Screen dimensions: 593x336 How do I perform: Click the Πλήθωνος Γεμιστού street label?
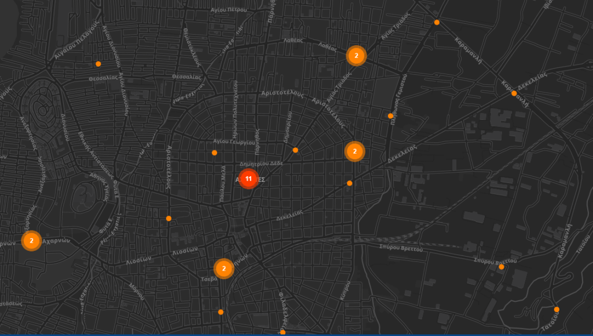398,100
